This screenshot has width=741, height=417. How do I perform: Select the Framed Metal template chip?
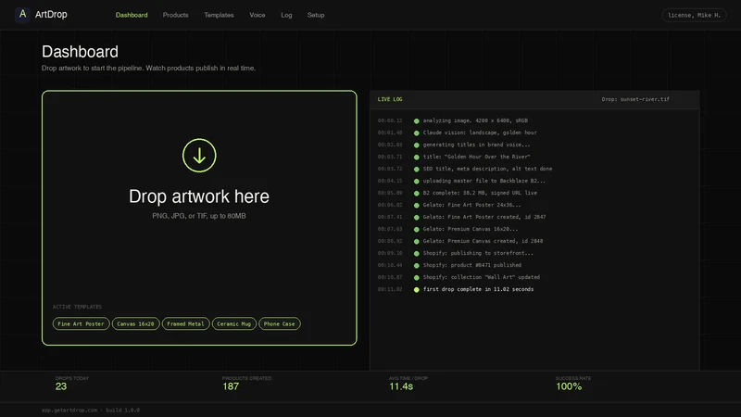click(x=186, y=323)
